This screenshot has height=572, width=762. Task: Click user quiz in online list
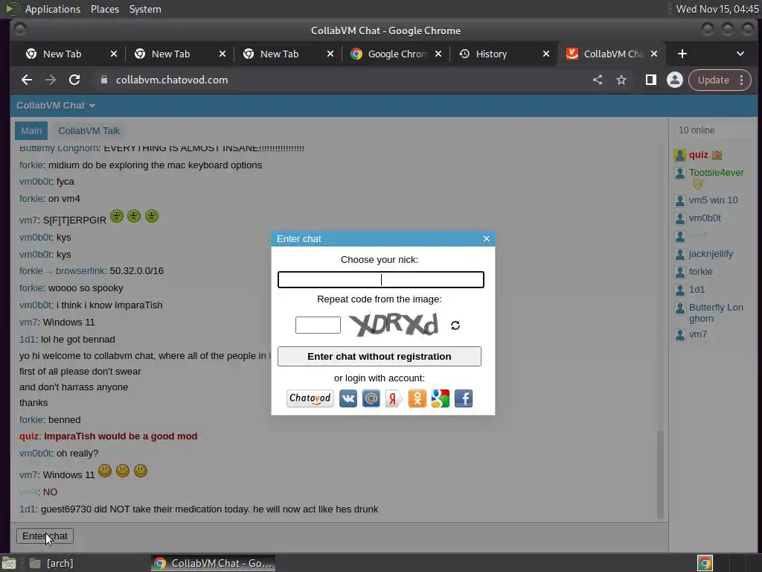pyautogui.click(x=698, y=155)
